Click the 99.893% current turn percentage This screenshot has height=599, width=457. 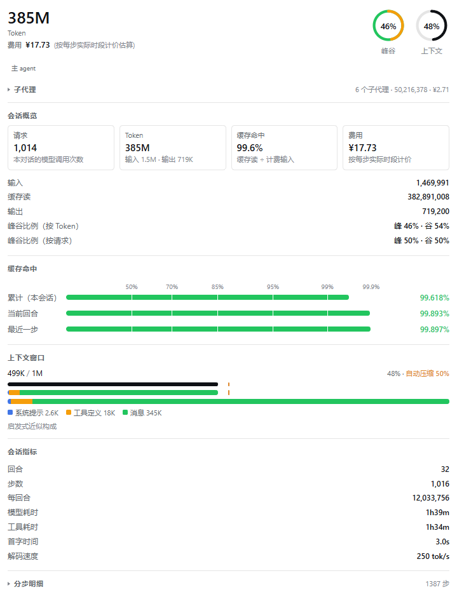[435, 314]
